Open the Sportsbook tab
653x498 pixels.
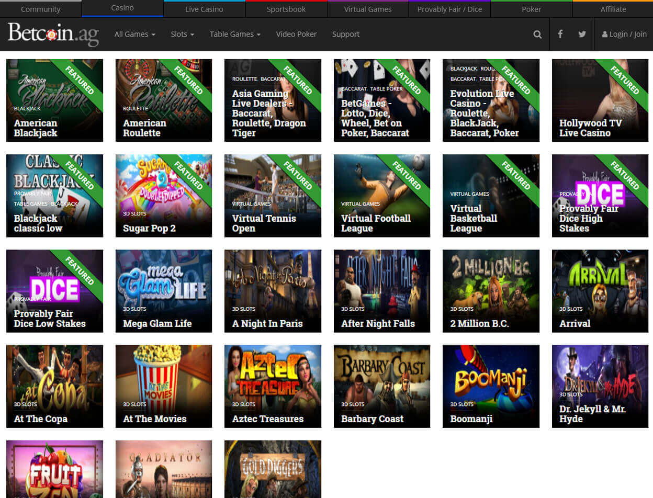tap(286, 9)
